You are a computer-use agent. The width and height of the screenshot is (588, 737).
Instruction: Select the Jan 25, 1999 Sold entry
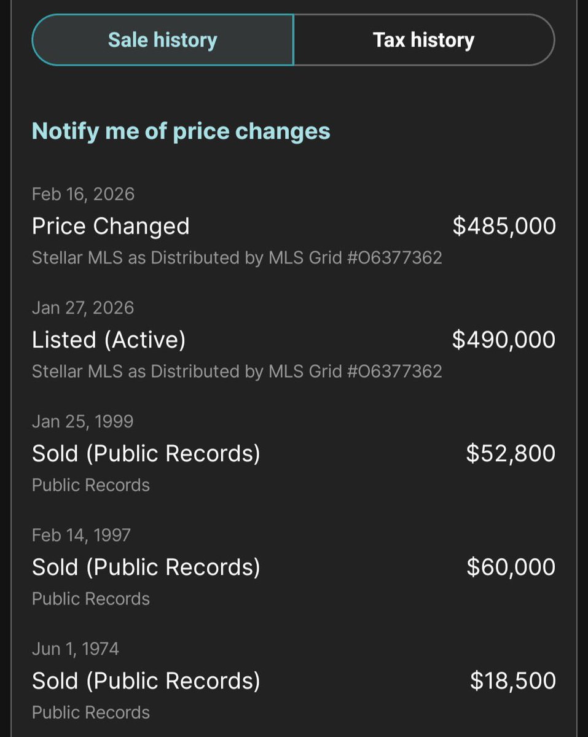coord(294,453)
